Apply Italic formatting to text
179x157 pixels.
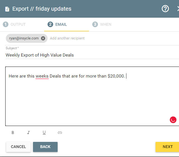click(x=29, y=133)
